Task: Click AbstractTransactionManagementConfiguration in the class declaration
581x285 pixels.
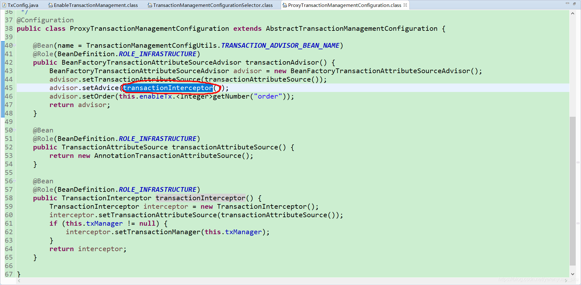Action: (351, 29)
